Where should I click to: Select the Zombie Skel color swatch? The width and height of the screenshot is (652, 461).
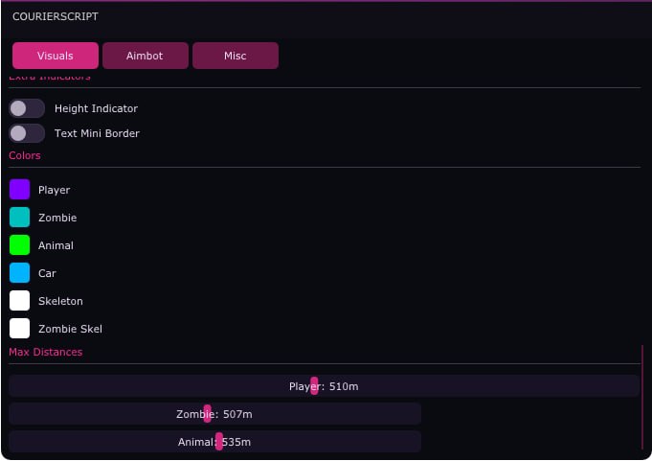(19, 329)
